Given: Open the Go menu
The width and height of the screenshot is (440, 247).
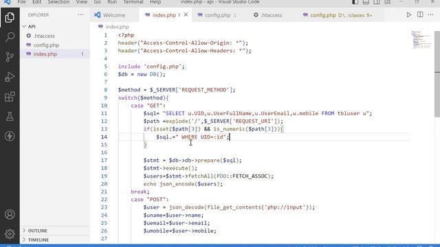Looking at the screenshot, I should 98,2.
